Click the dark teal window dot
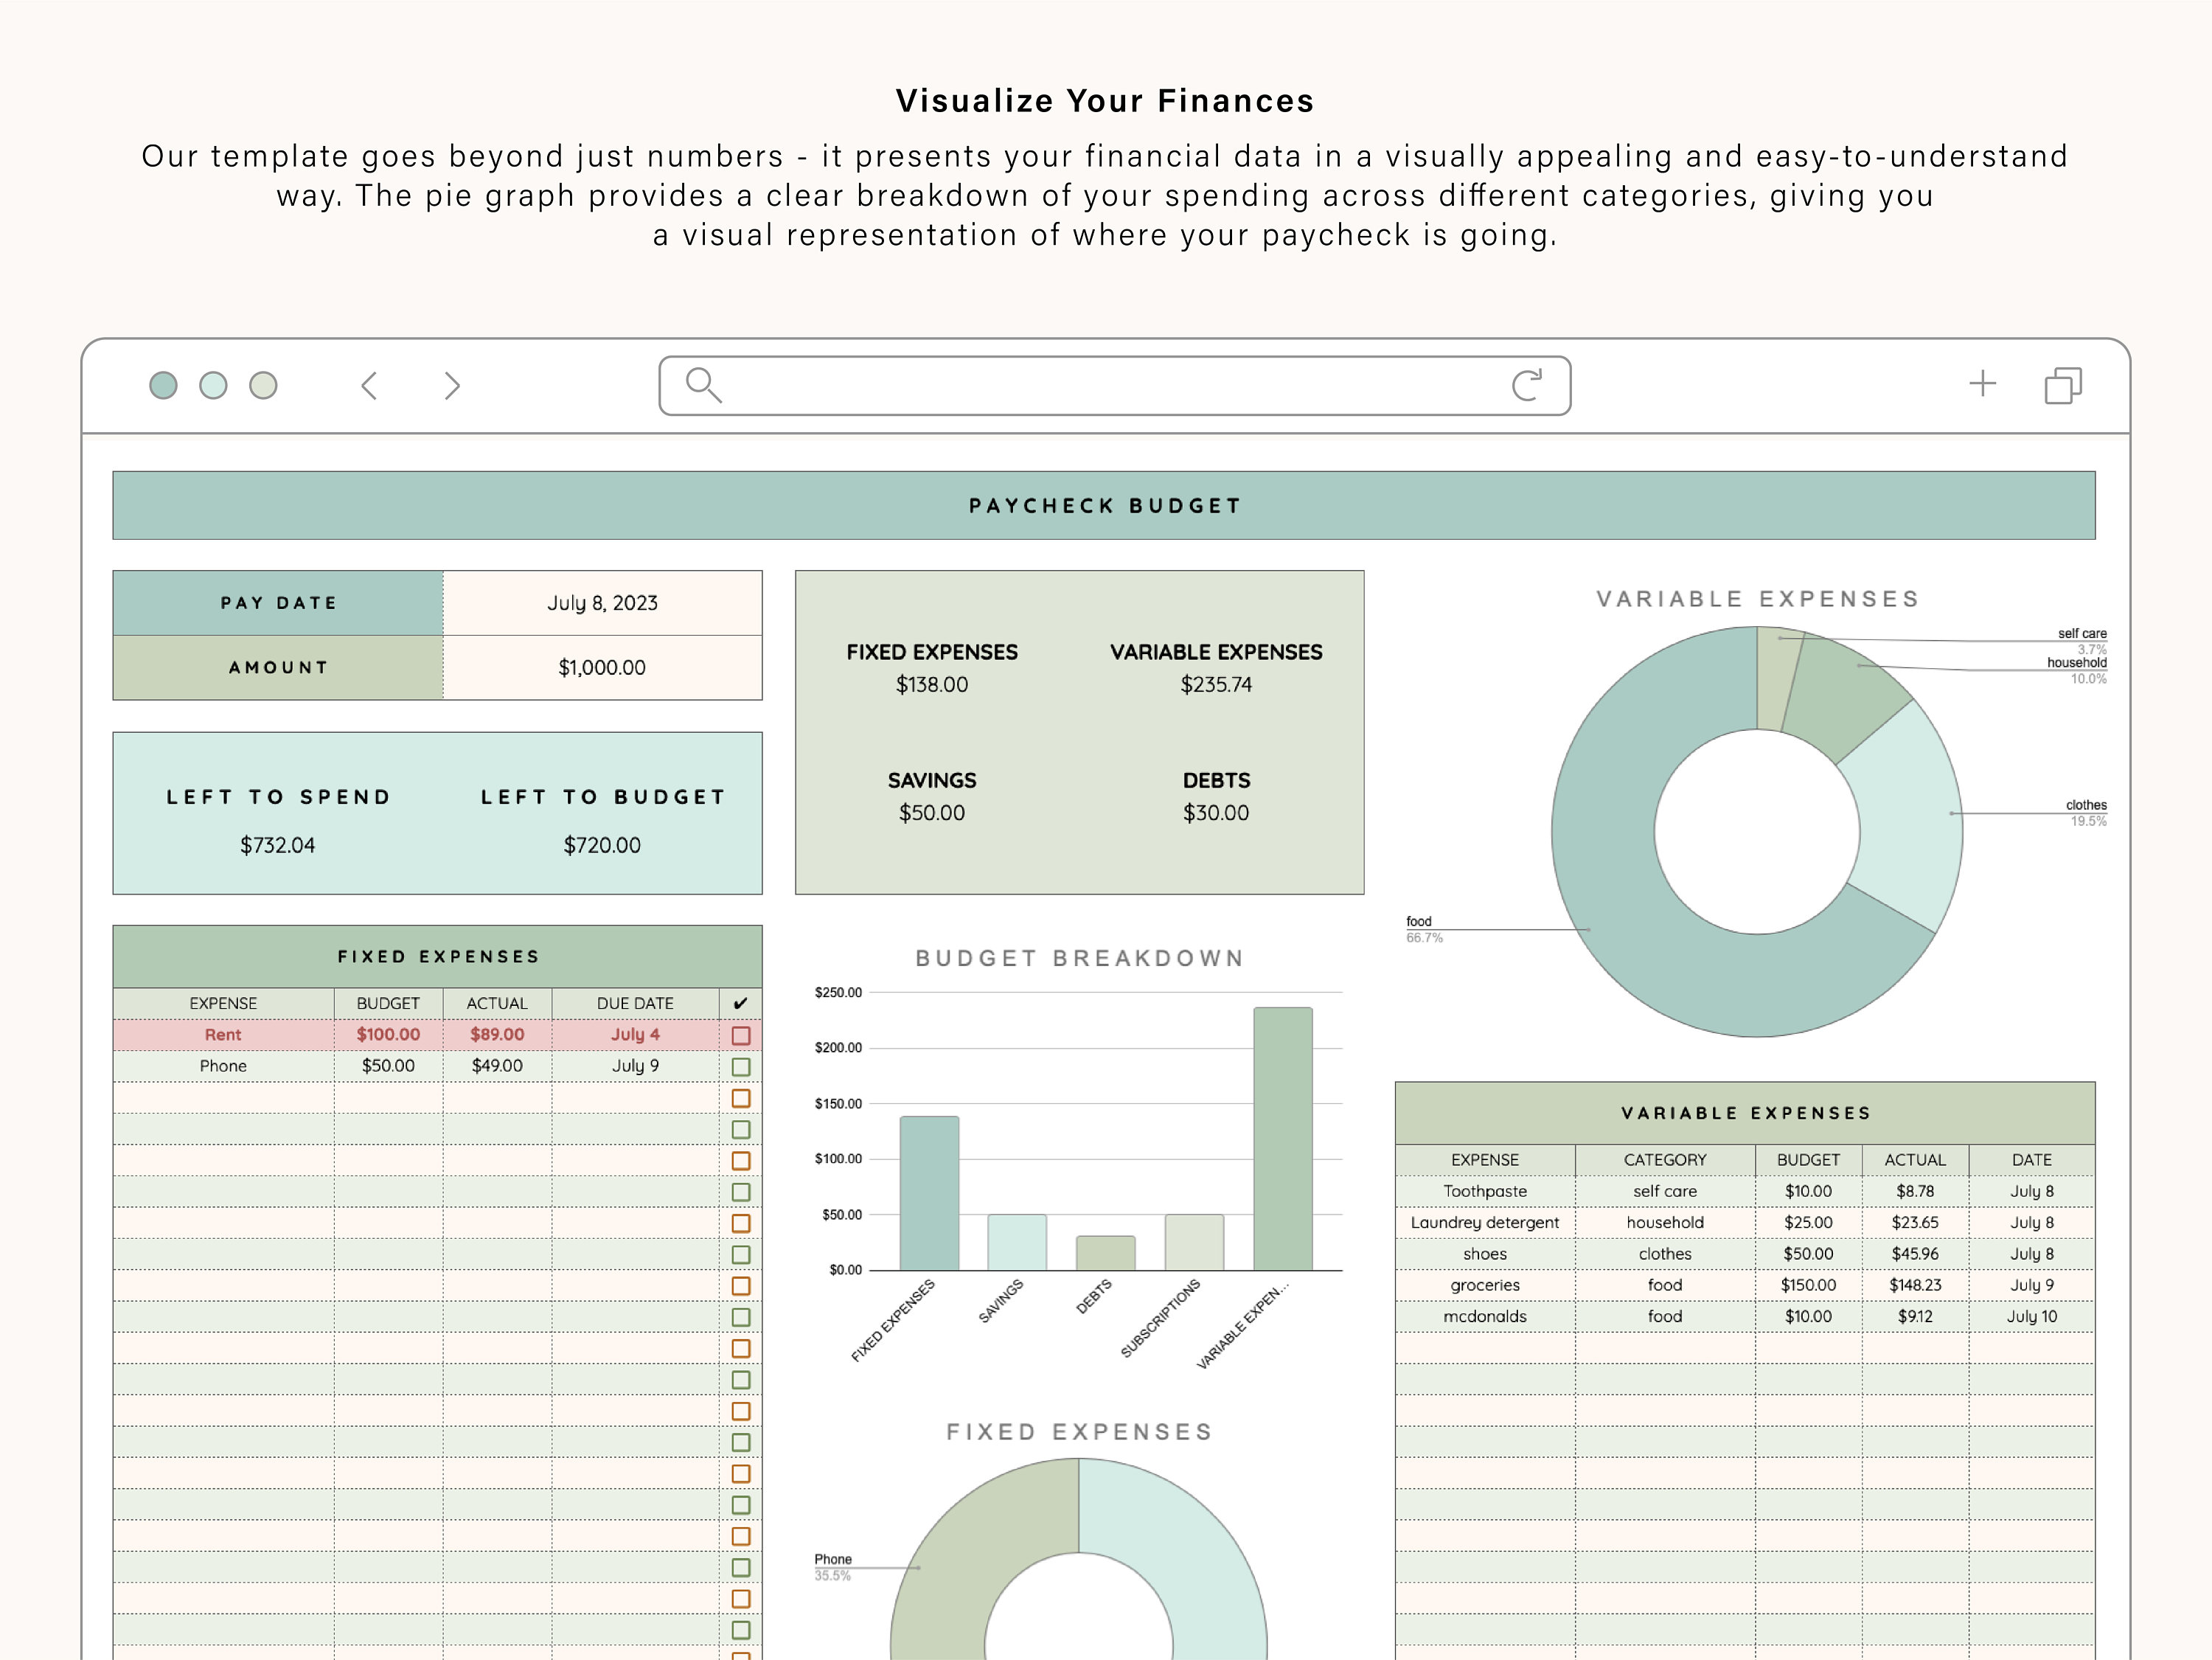The image size is (2212, 1660). (163, 385)
